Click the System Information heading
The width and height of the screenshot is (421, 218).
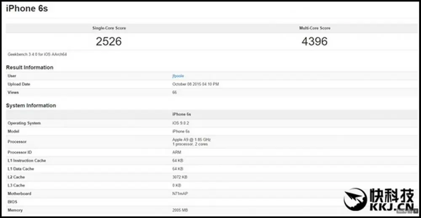pyautogui.click(x=31, y=105)
